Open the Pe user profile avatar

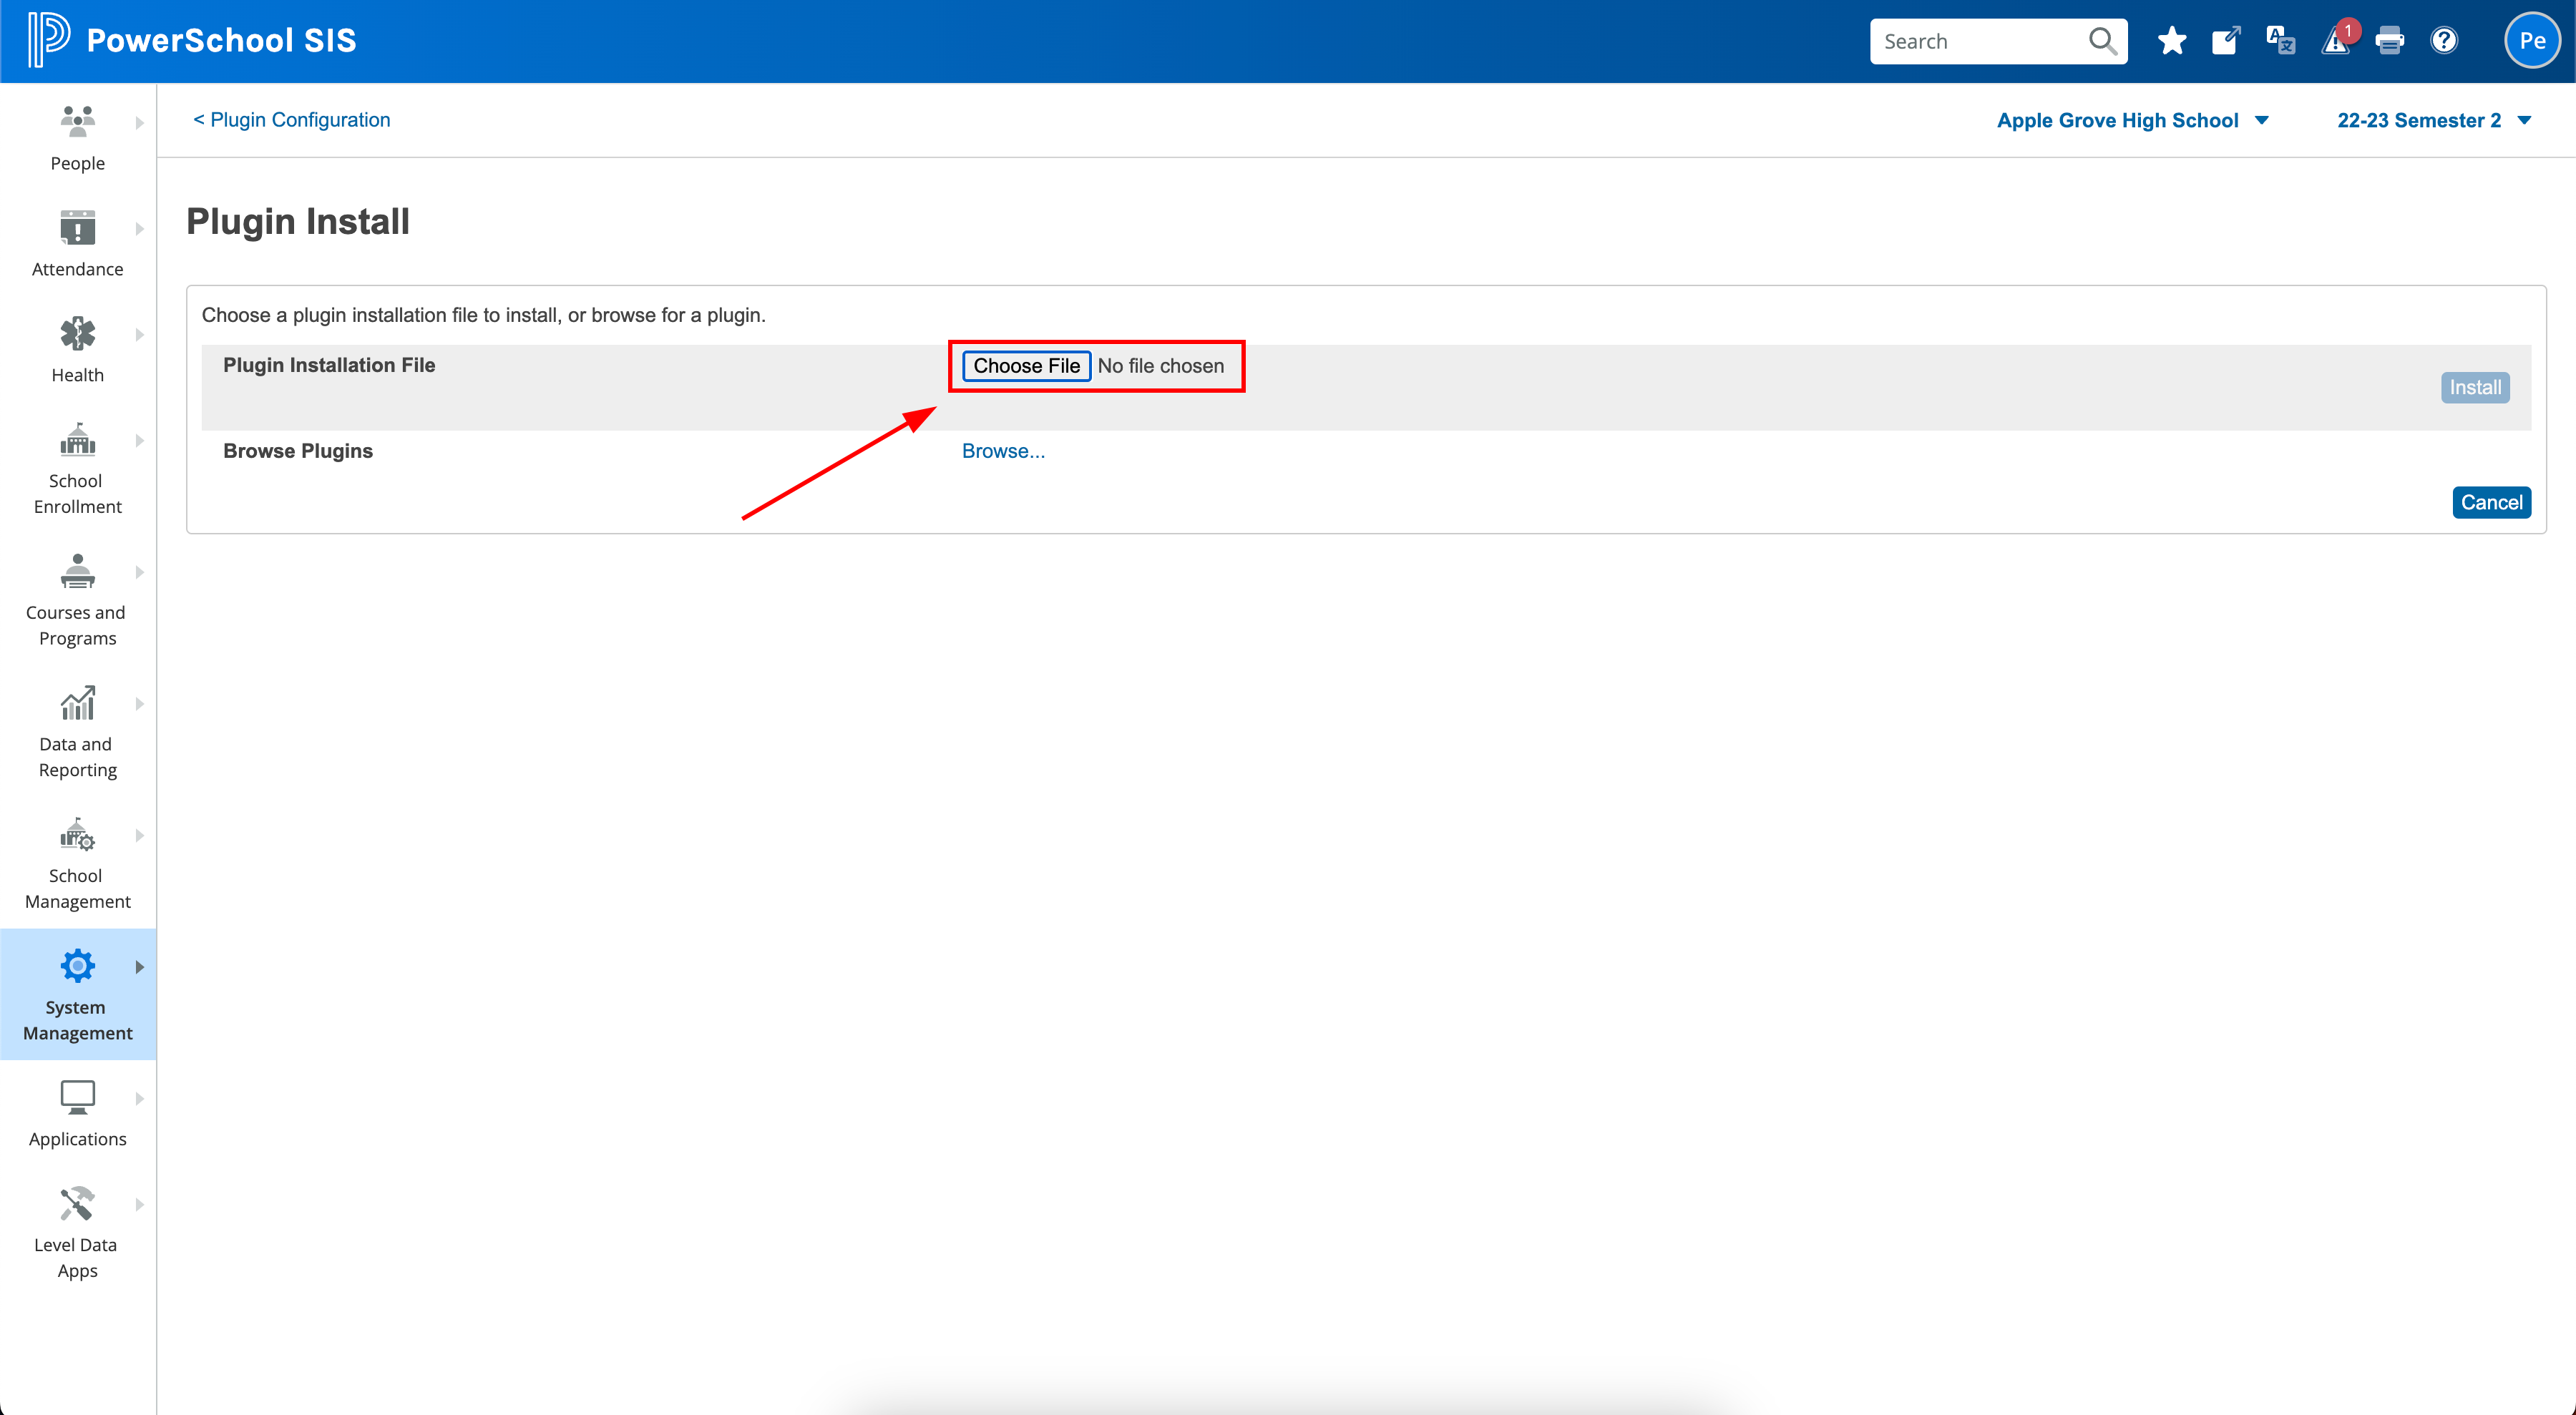click(2532, 41)
